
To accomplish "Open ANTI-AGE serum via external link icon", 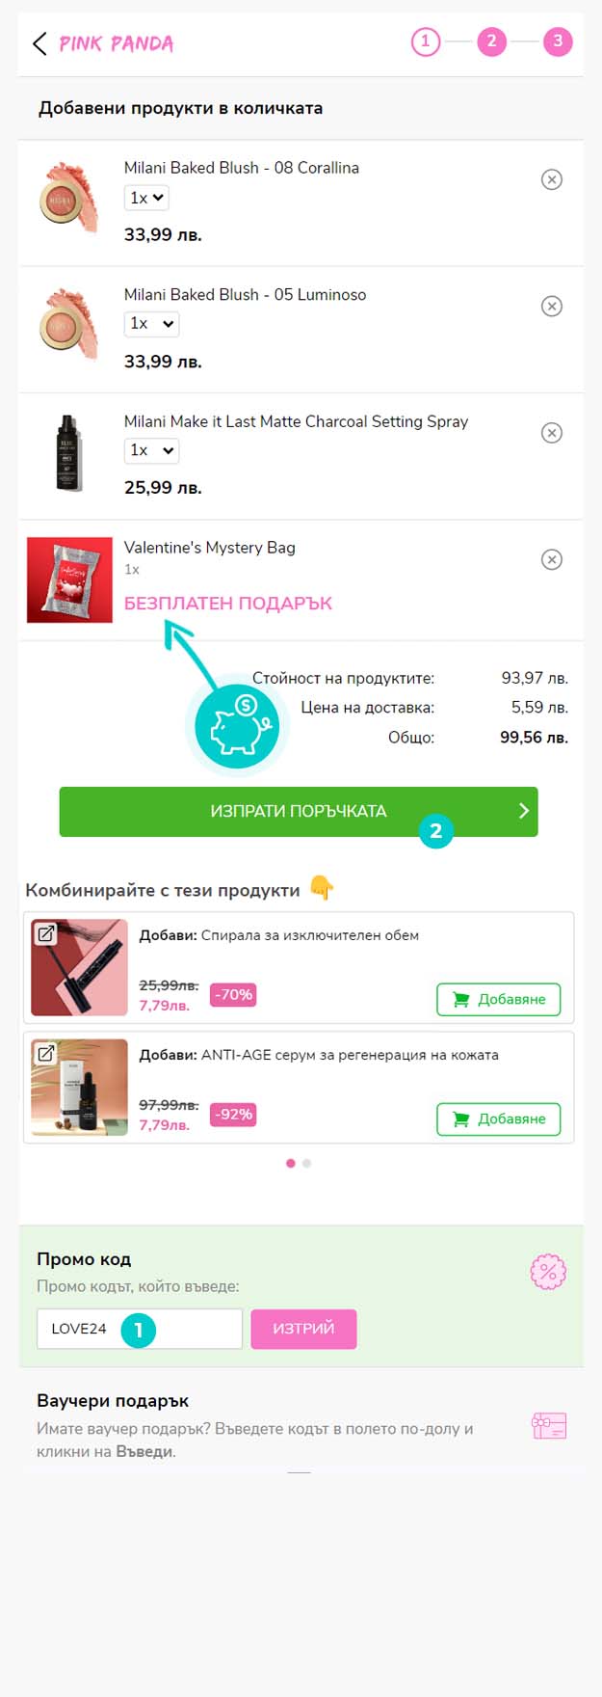I will tap(45, 1053).
